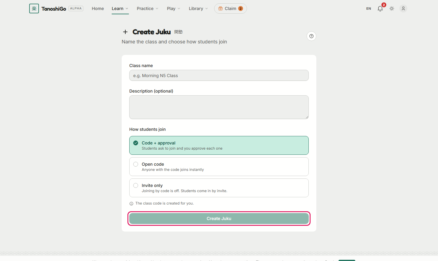Click the 'How students join' label

click(148, 129)
